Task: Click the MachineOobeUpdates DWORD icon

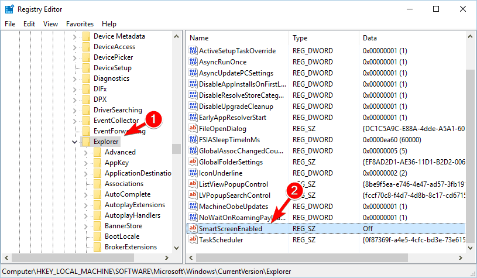Action: point(193,206)
